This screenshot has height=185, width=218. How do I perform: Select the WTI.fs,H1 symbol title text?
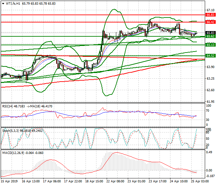(x=13, y=4)
